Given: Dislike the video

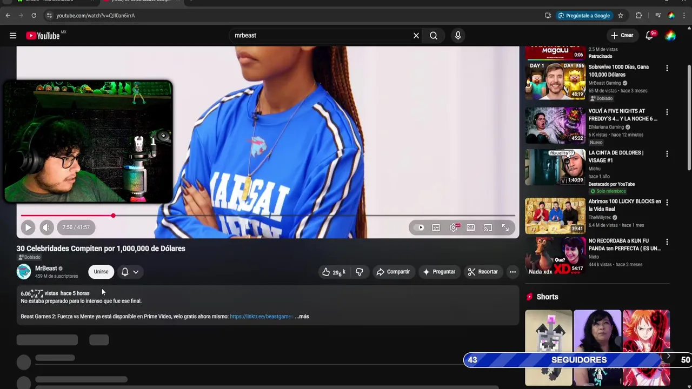Looking at the screenshot, I should pos(360,272).
